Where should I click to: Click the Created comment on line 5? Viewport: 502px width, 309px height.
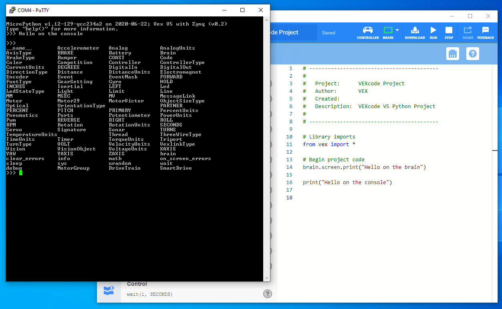point(321,98)
